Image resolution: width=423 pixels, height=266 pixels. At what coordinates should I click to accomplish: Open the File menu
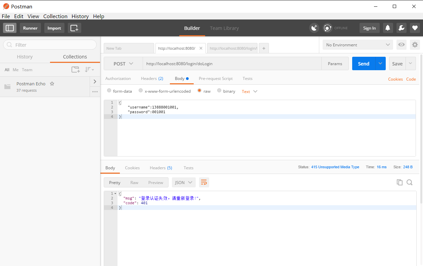[6, 16]
